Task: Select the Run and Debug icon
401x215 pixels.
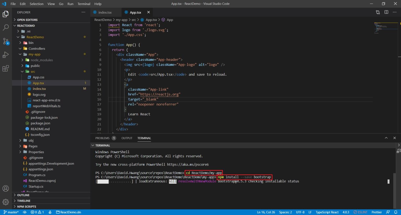Action: point(6,55)
